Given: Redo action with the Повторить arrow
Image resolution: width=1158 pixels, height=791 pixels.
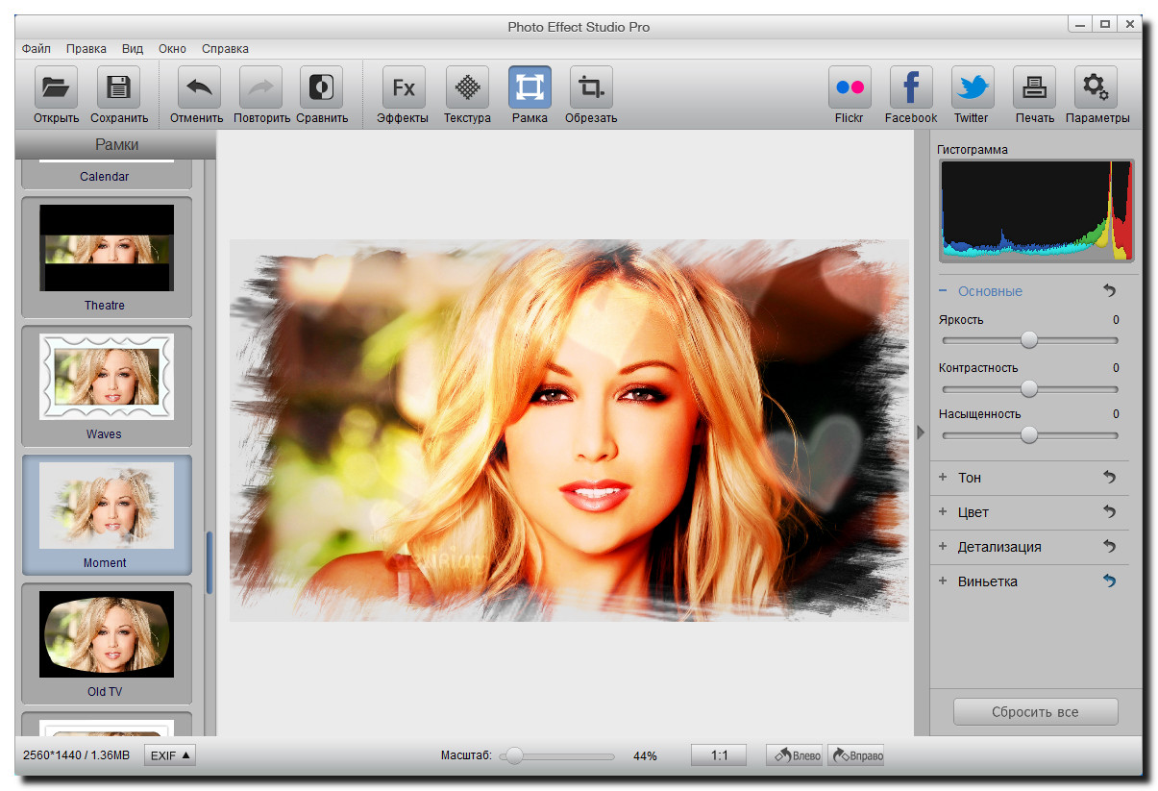Looking at the screenshot, I should (x=260, y=88).
